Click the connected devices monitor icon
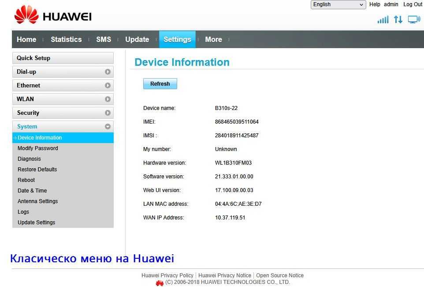The width and height of the screenshot is (424, 287). point(414,19)
